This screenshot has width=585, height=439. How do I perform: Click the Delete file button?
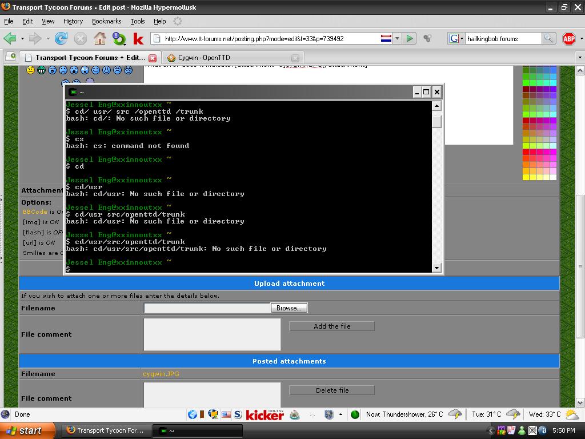point(332,390)
